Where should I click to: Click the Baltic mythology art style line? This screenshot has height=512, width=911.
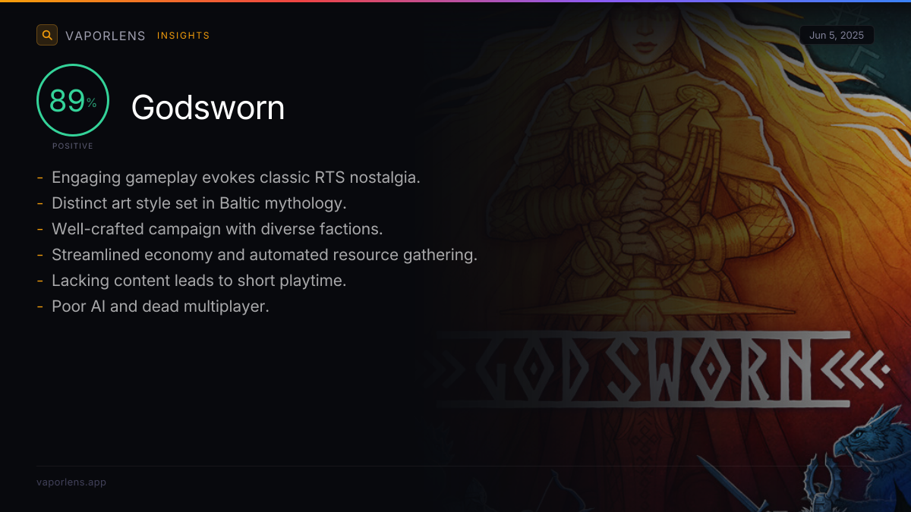[199, 203]
